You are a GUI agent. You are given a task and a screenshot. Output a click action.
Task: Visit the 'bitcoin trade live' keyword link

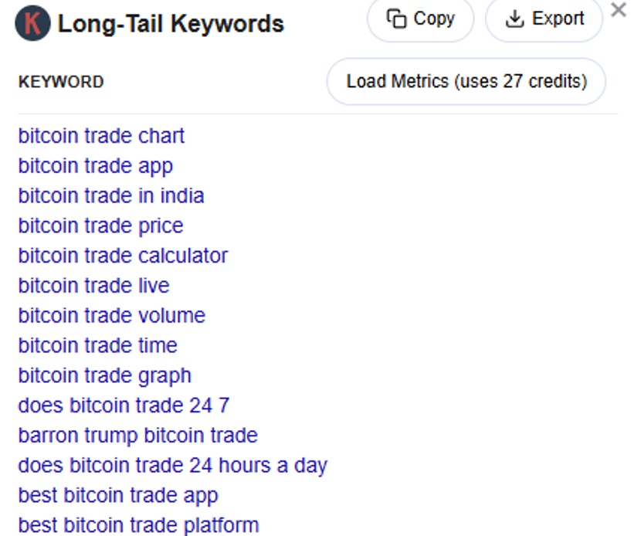tap(93, 286)
